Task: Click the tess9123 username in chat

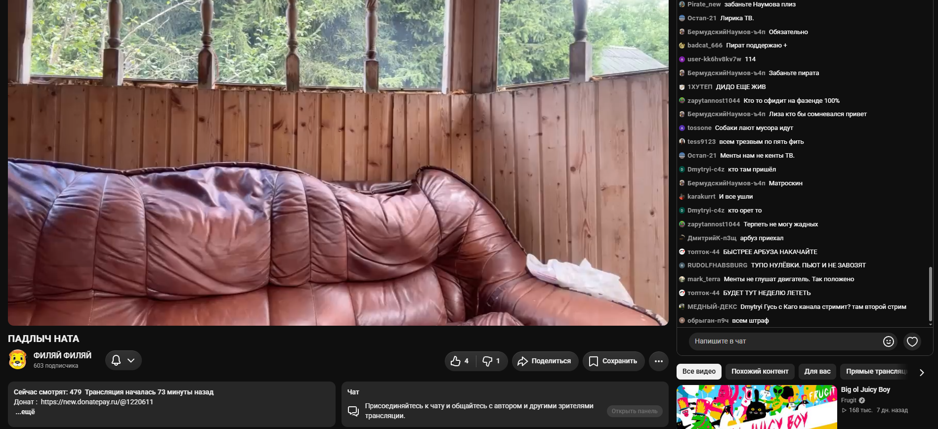Action: [701, 142]
